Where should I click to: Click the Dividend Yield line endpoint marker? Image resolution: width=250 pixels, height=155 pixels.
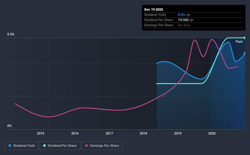245,53
